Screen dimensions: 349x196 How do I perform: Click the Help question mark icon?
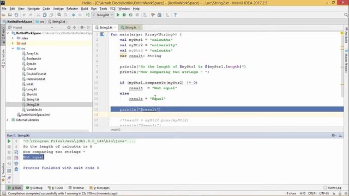(x=175, y=15)
